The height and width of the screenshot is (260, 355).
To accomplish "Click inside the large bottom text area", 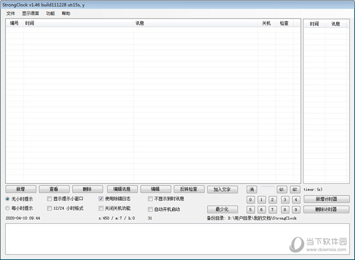I will coord(177,239).
